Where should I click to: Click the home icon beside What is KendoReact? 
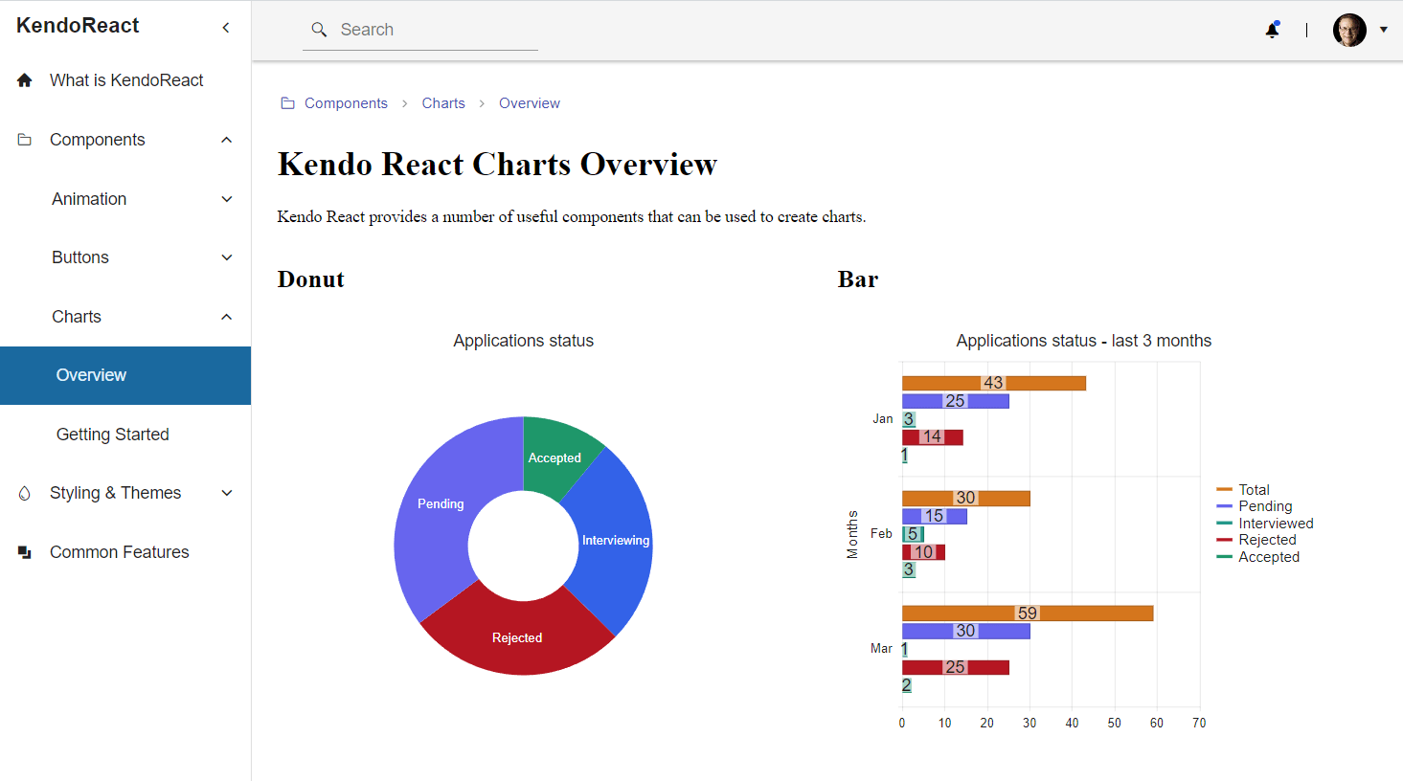tap(25, 80)
